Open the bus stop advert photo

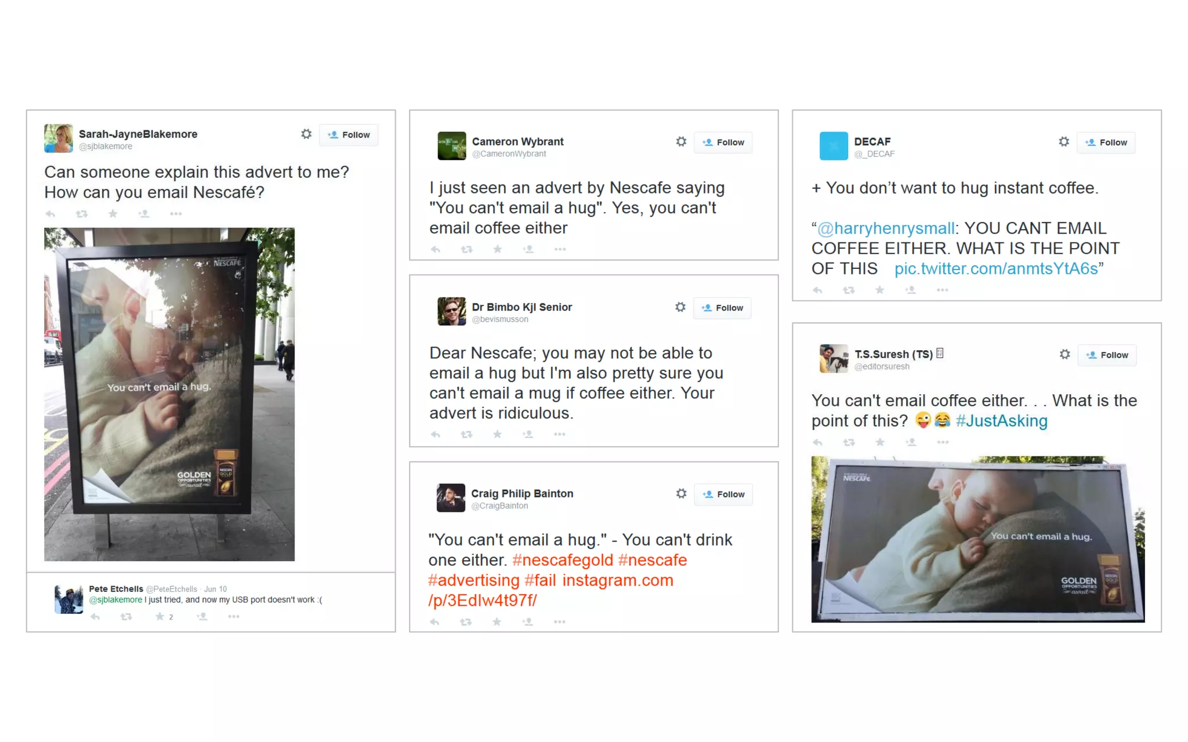click(x=169, y=394)
